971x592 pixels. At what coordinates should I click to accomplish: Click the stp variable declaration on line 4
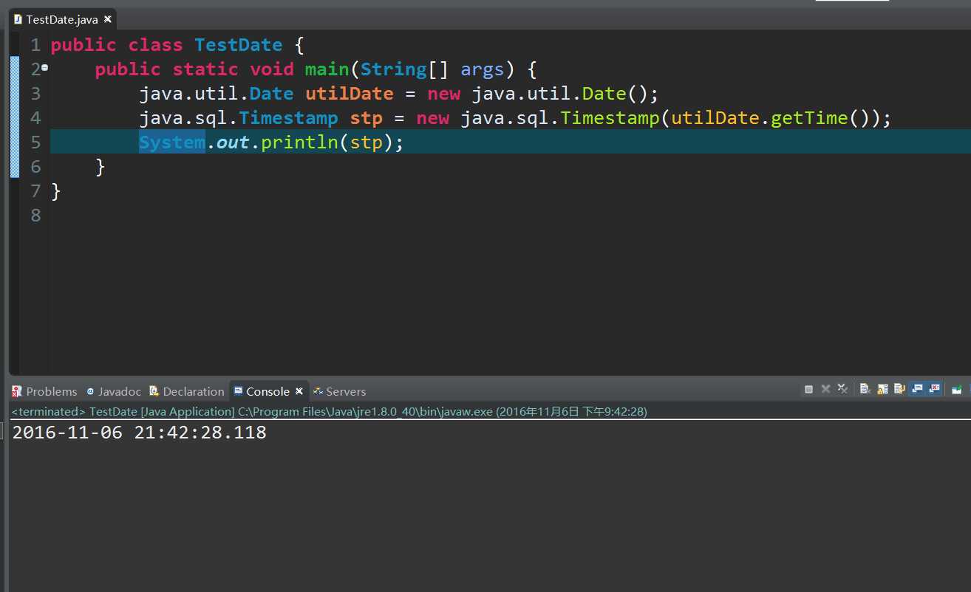pyautogui.click(x=366, y=118)
